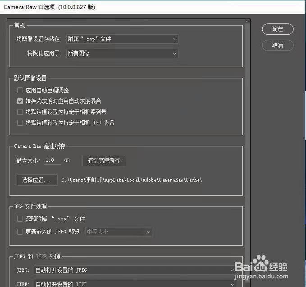Viewport: 306px width, 287px height.
Task: Click the 最大大小 input field showing 1.0
Action: pyautogui.click(x=52, y=160)
